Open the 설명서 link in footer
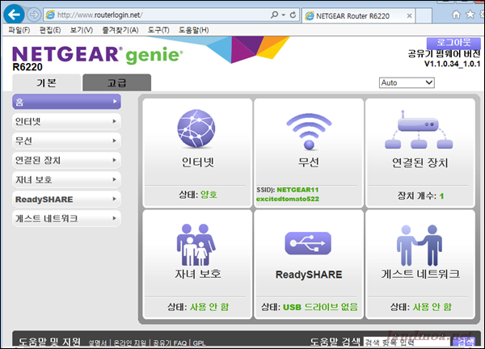The height and width of the screenshot is (349, 485). (x=98, y=343)
